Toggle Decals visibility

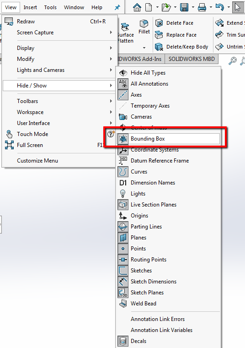(x=169, y=341)
